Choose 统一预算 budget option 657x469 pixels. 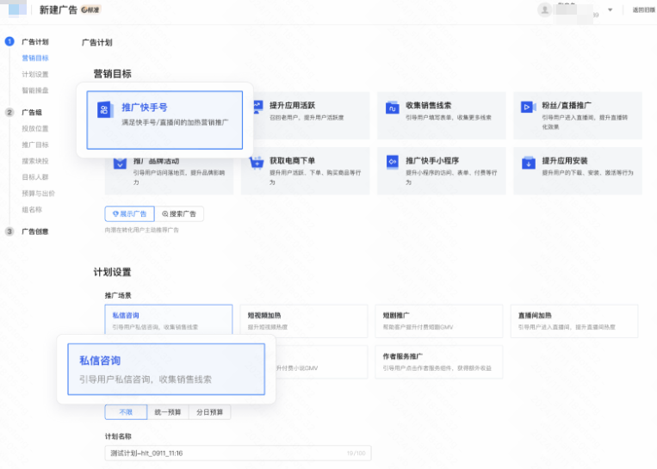click(168, 412)
